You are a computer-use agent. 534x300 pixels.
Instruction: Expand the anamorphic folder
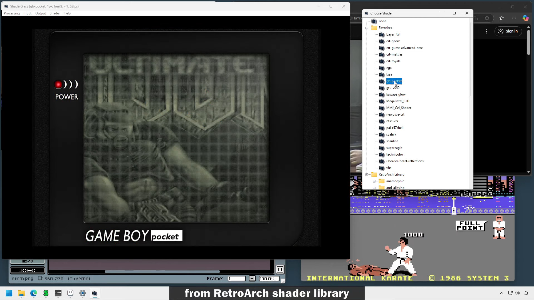click(x=374, y=181)
